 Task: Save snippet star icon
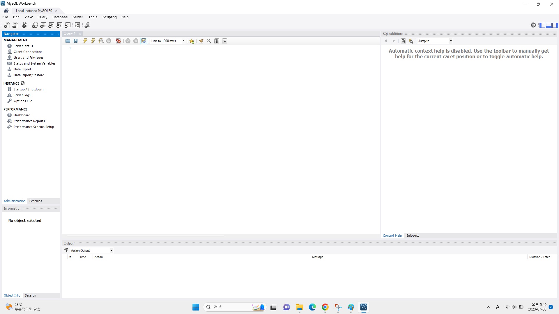point(192,41)
